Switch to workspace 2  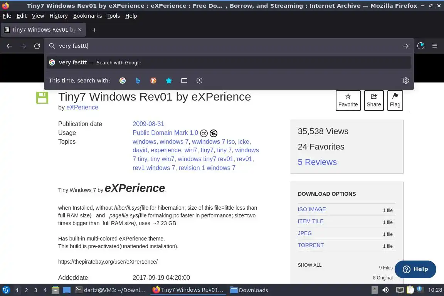click(26, 290)
